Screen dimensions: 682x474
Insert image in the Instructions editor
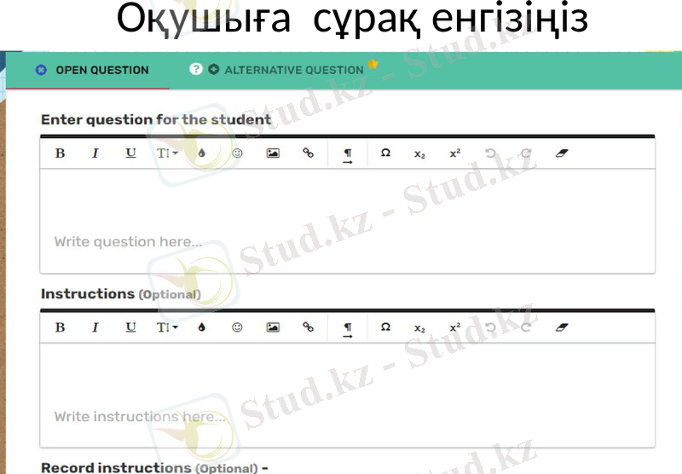coord(273,327)
